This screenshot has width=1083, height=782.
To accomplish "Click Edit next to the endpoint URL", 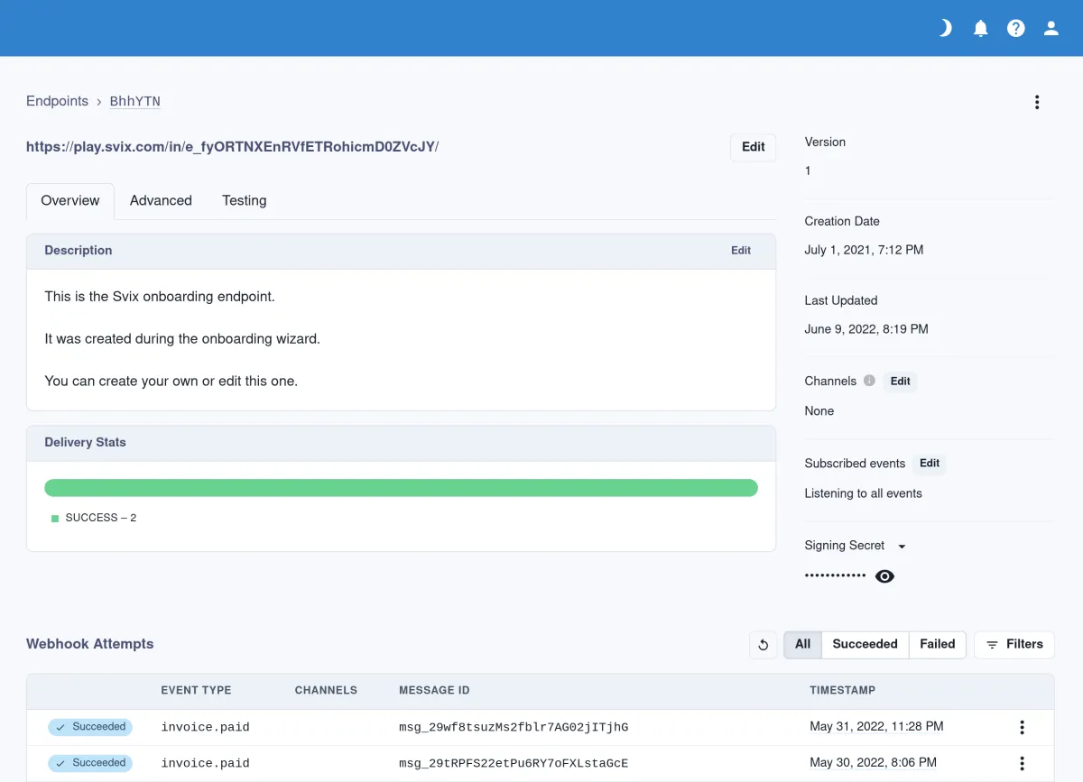I will click(753, 147).
